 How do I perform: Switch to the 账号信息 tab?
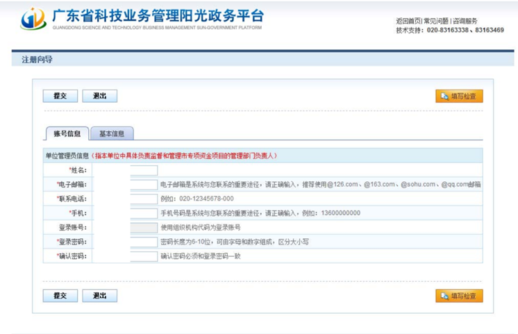[67, 133]
